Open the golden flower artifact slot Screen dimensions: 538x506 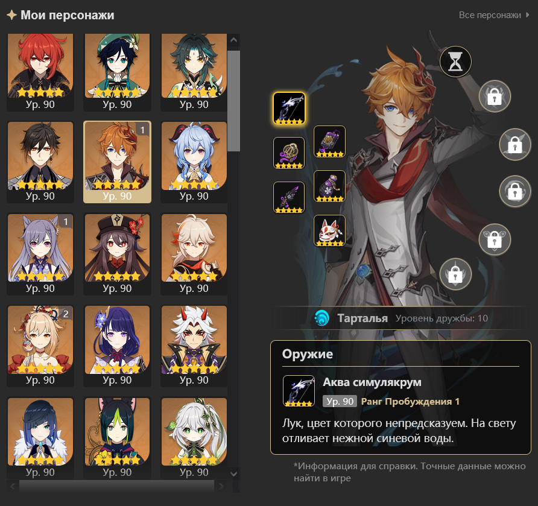pos(289,153)
